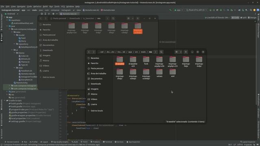Go forward in the app/src/main/res Files window
260x146 pixels.
(x=93, y=52)
